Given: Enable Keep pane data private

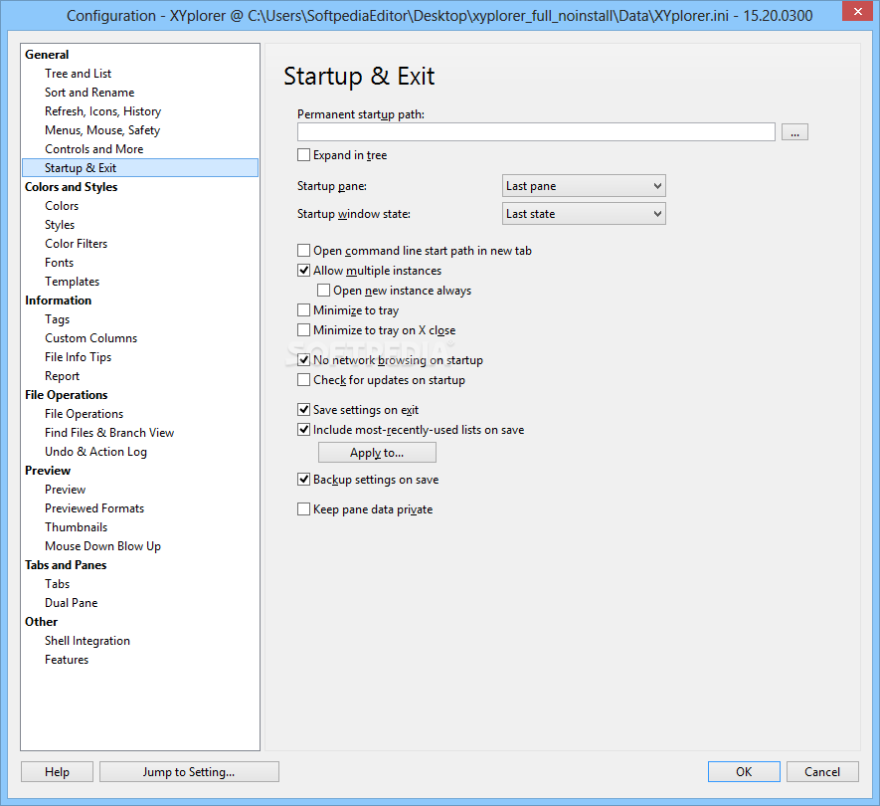Looking at the screenshot, I should (303, 509).
